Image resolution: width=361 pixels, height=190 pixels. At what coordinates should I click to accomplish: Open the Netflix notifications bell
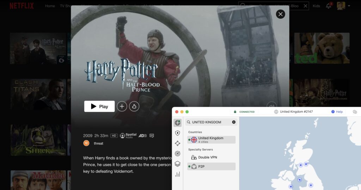[x=329, y=6]
